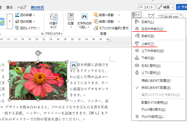The width and height of the screenshot is (187, 122).
Task: Click the bottom-center sizing handle
Action: tap(38, 100)
